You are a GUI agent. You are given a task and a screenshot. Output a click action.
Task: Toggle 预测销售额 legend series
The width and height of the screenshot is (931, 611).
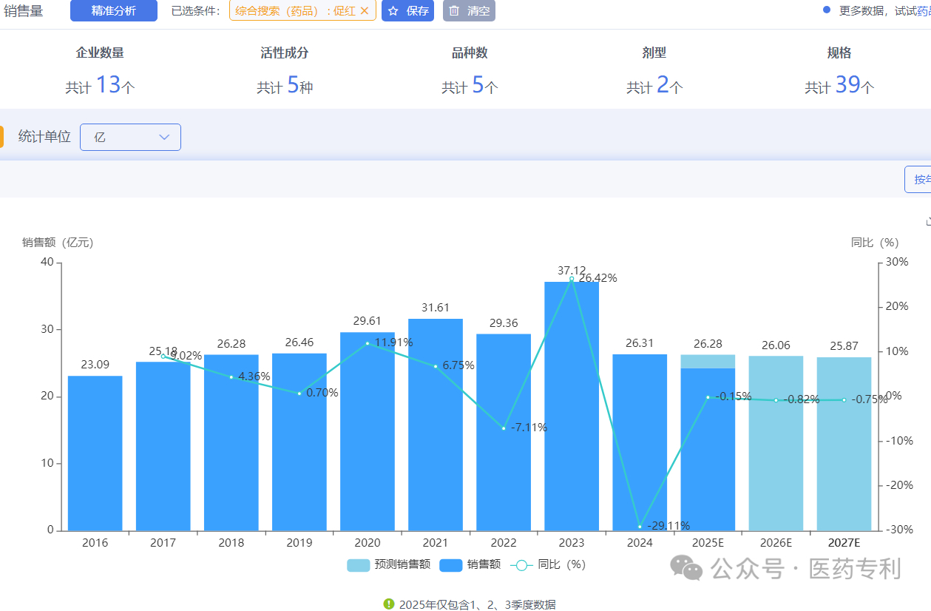click(x=358, y=564)
